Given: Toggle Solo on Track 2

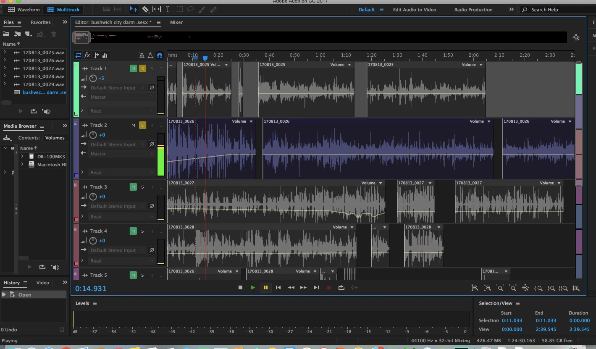Looking at the screenshot, I should pos(142,125).
